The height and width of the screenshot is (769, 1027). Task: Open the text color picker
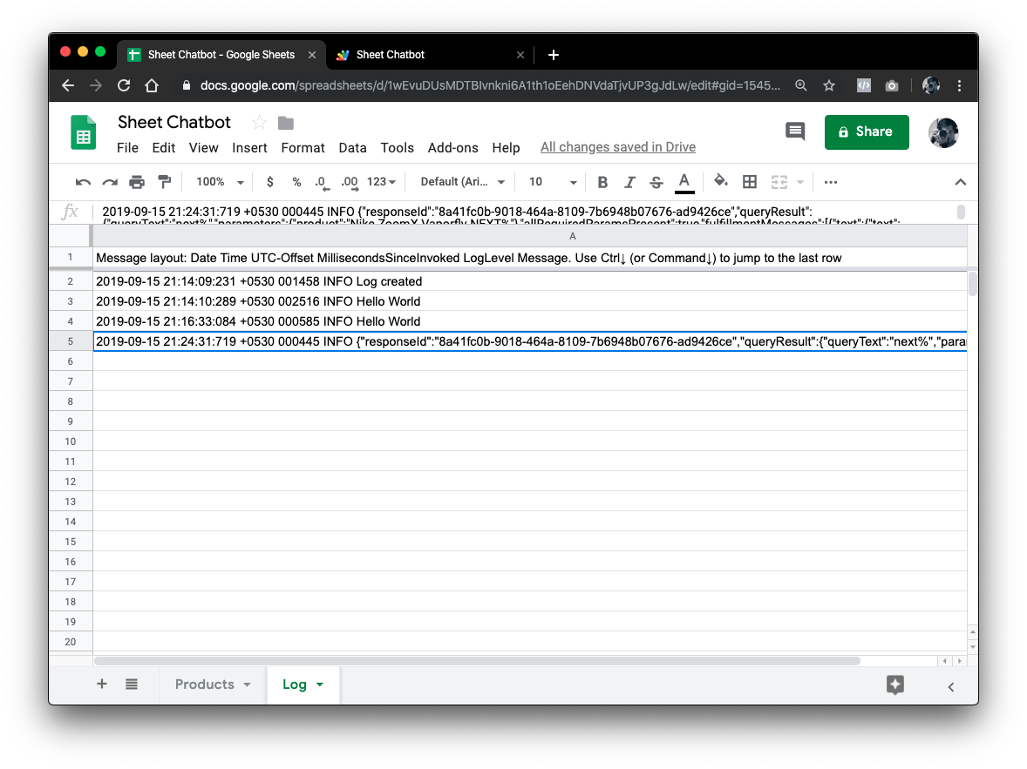point(684,182)
